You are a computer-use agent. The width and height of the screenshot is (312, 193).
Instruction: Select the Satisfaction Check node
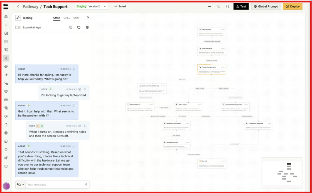click(x=176, y=145)
